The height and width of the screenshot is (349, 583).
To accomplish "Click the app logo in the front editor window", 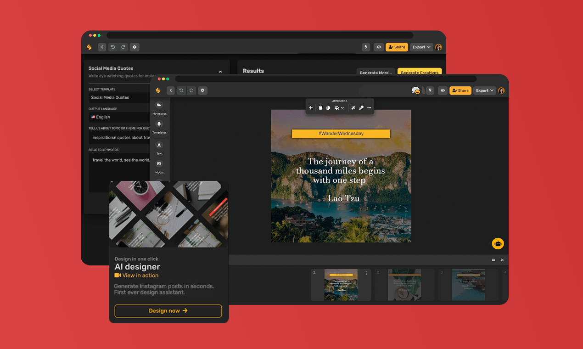I will click(x=158, y=90).
